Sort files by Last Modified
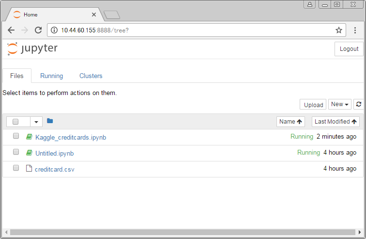This screenshot has height=239, width=366. click(335, 122)
